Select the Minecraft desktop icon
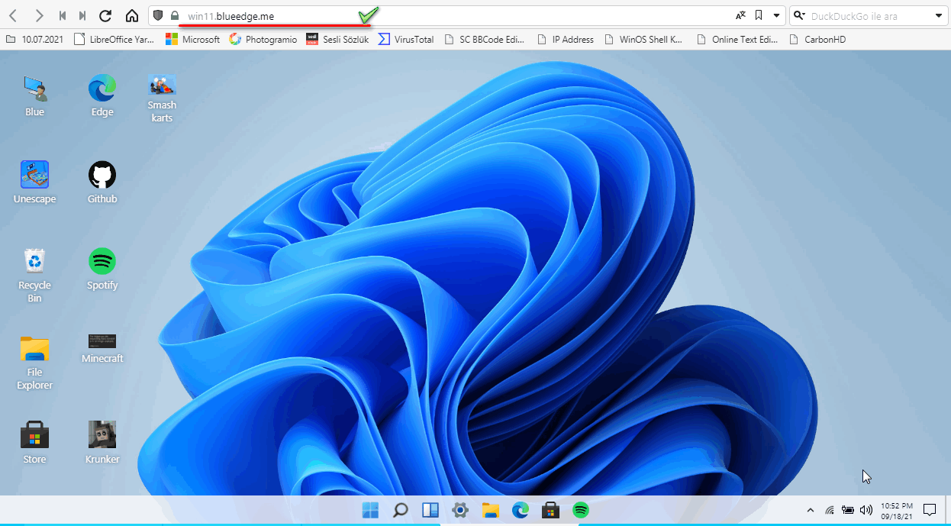951x526 pixels. tap(102, 348)
